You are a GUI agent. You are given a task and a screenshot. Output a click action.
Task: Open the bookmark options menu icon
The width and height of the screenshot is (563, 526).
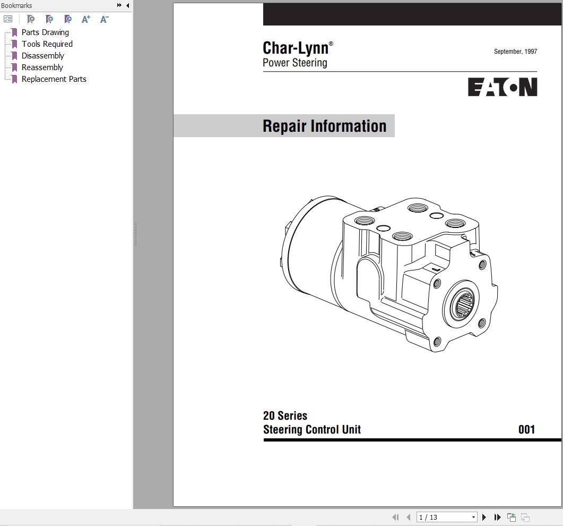pos(8,19)
